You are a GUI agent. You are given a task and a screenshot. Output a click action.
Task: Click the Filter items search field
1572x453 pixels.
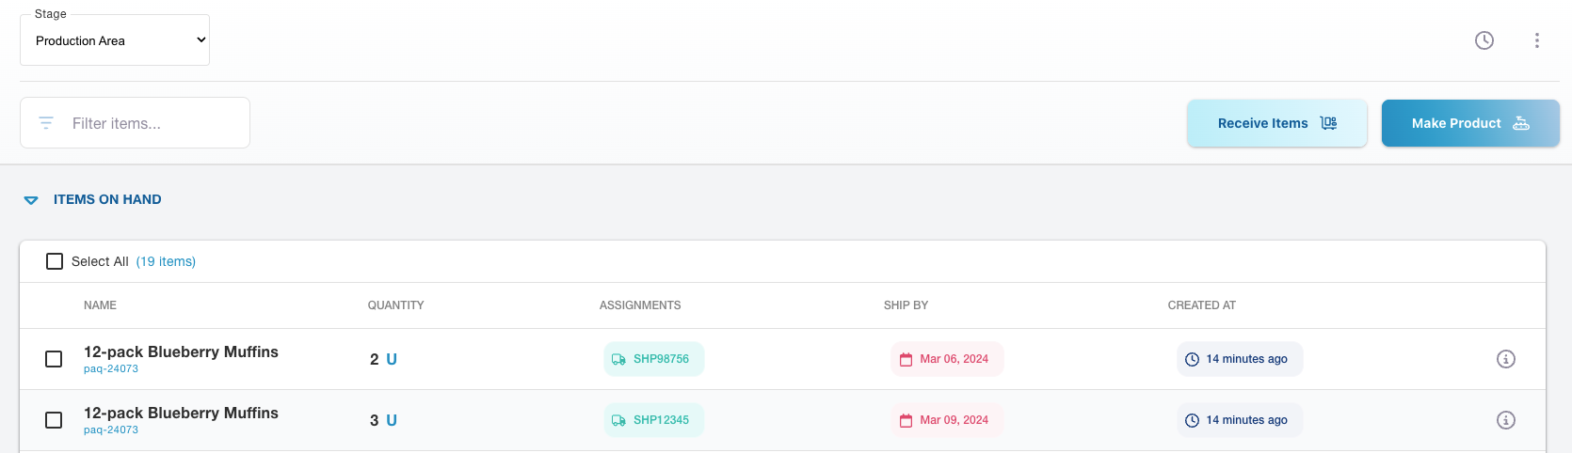(x=151, y=123)
